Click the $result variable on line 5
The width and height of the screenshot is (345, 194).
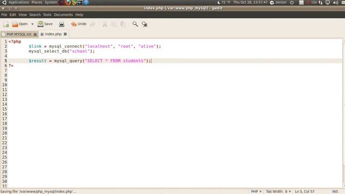pyautogui.click(x=38, y=61)
